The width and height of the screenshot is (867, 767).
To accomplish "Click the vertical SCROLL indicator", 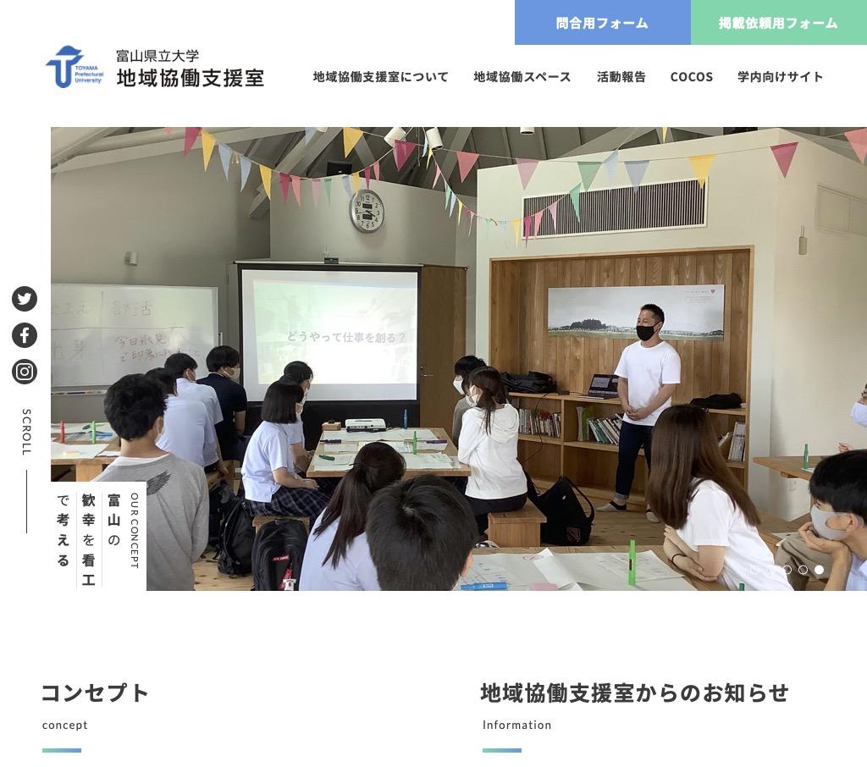I will 26,432.
